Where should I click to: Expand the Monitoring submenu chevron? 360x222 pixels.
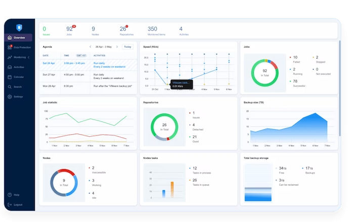click(x=29, y=58)
